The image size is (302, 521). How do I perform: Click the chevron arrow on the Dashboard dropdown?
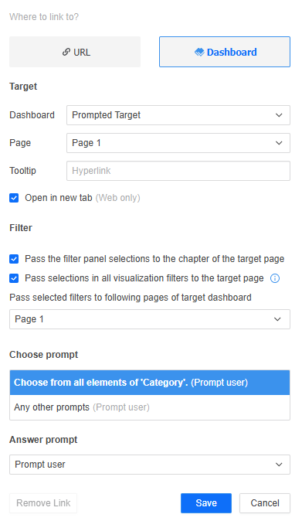pyautogui.click(x=279, y=115)
